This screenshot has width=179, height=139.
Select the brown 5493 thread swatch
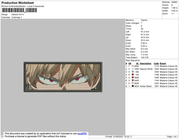coord(133,80)
